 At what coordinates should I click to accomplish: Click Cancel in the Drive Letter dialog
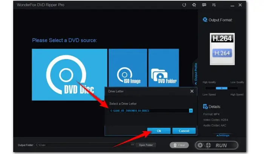click(184, 131)
